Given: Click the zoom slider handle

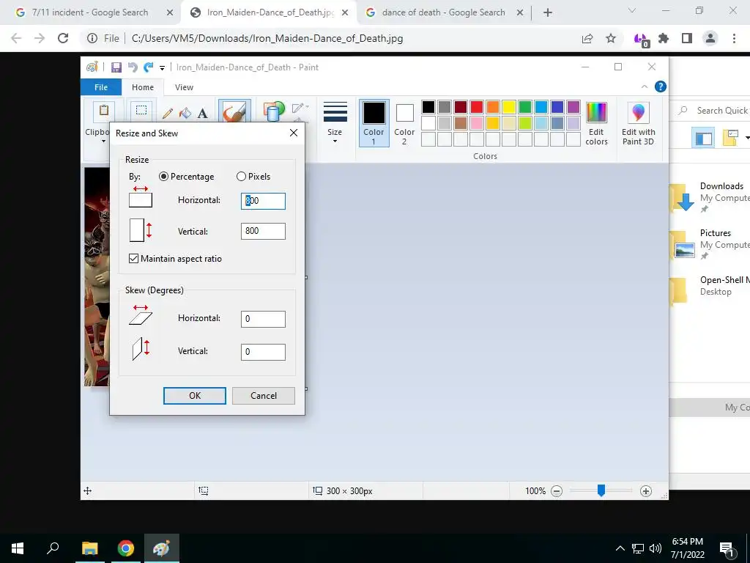Looking at the screenshot, I should click(601, 490).
